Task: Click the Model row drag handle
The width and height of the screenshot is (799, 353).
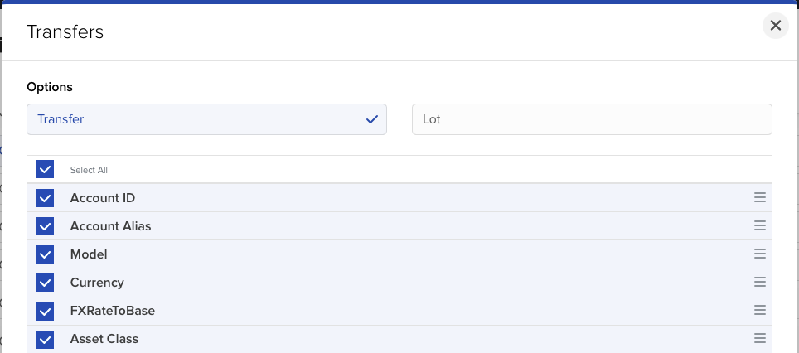Action: [x=759, y=254]
